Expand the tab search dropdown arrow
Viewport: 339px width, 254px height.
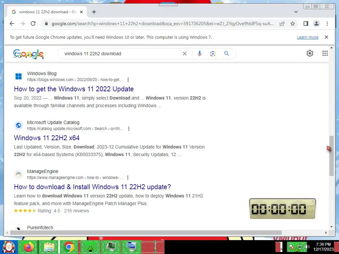tap(296, 12)
